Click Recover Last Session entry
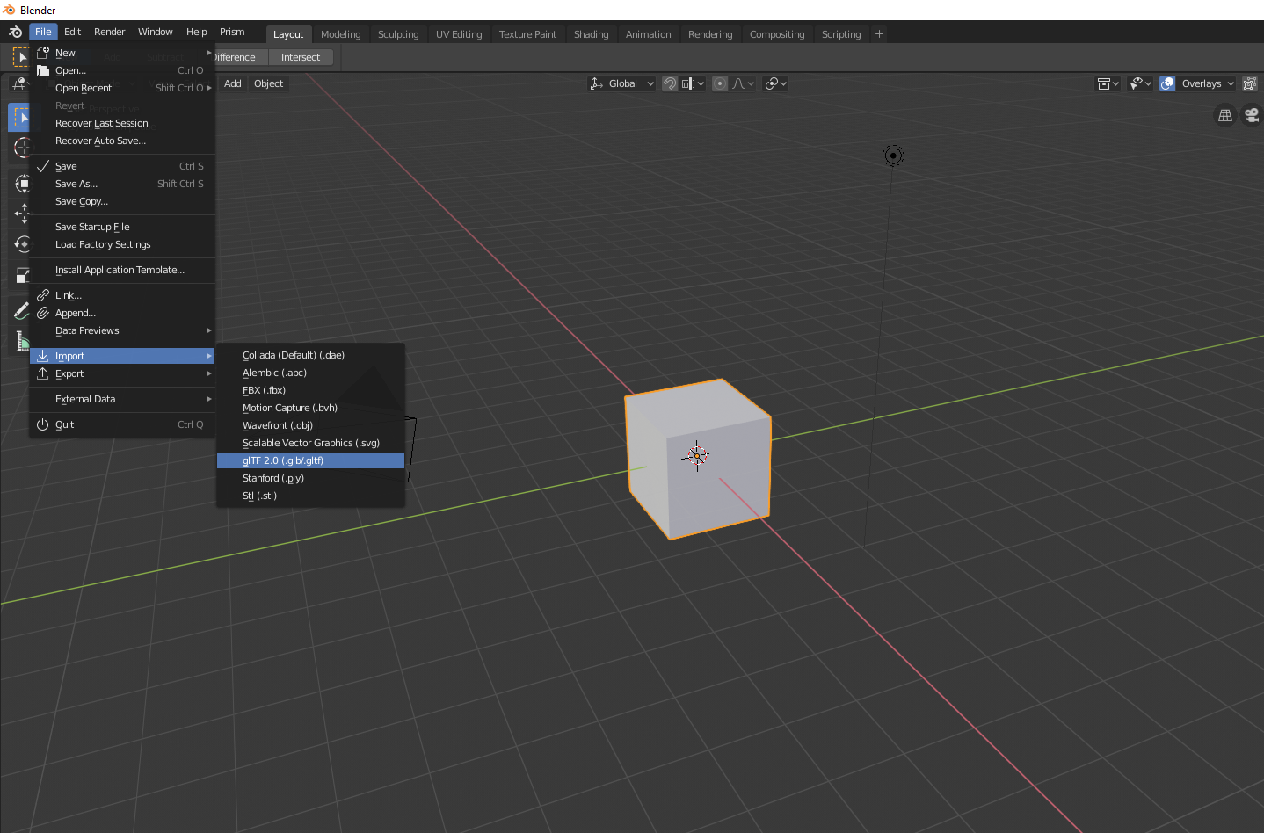The width and height of the screenshot is (1264, 833). tap(122, 123)
